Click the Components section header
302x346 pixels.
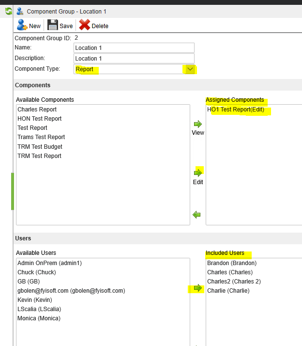32,85
